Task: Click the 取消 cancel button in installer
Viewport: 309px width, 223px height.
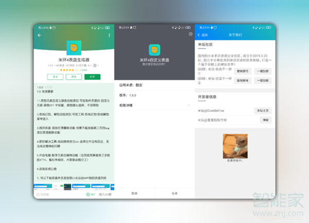Action: (x=134, y=194)
